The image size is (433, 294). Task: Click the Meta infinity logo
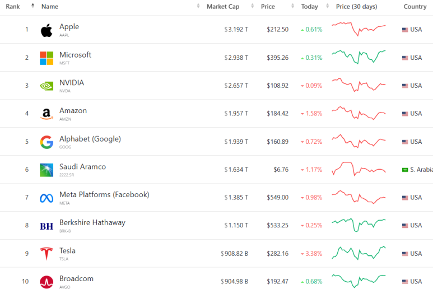[46, 198]
